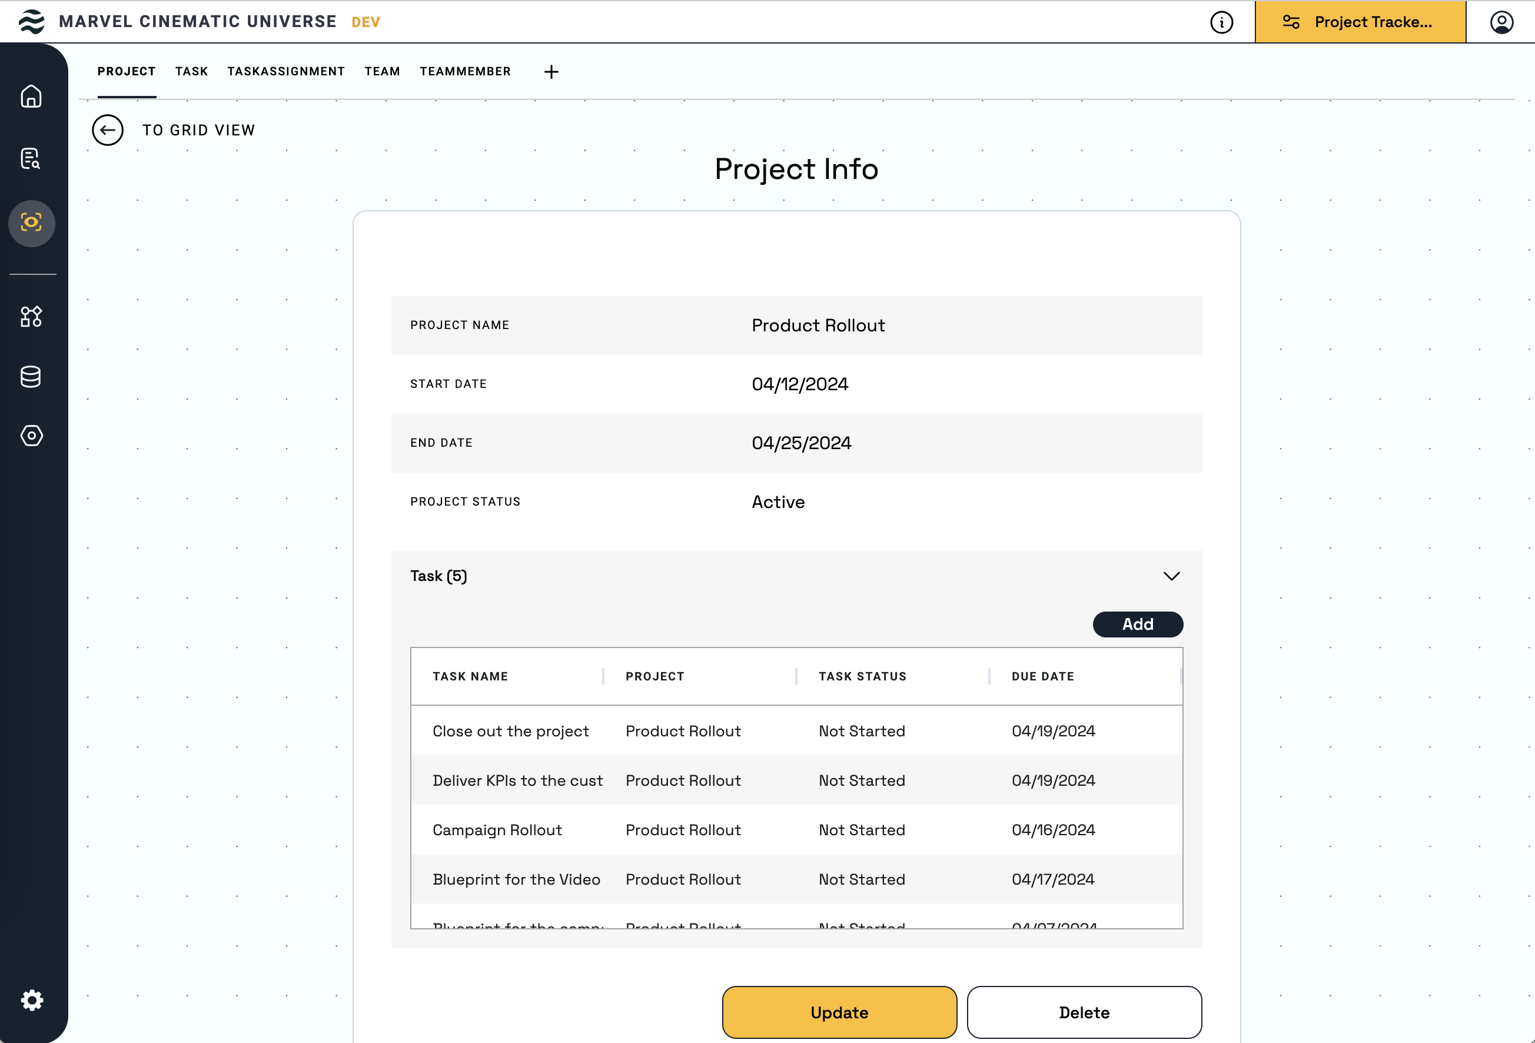Sort by the DUE DATE column header
Image resolution: width=1535 pixels, height=1043 pixels.
point(1042,676)
